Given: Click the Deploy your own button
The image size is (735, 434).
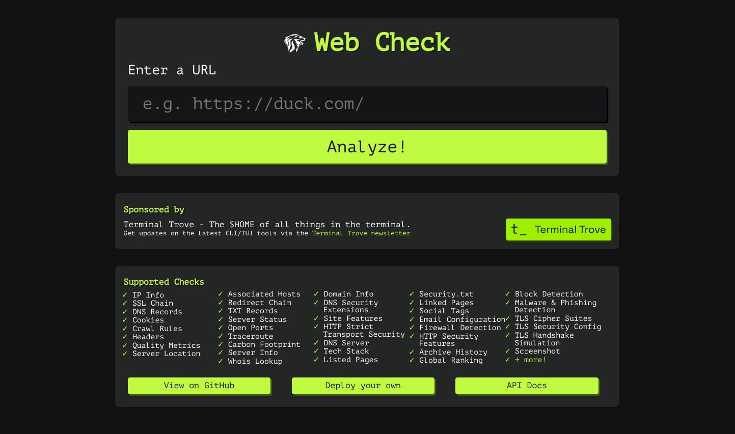Looking at the screenshot, I should coord(363,386).
